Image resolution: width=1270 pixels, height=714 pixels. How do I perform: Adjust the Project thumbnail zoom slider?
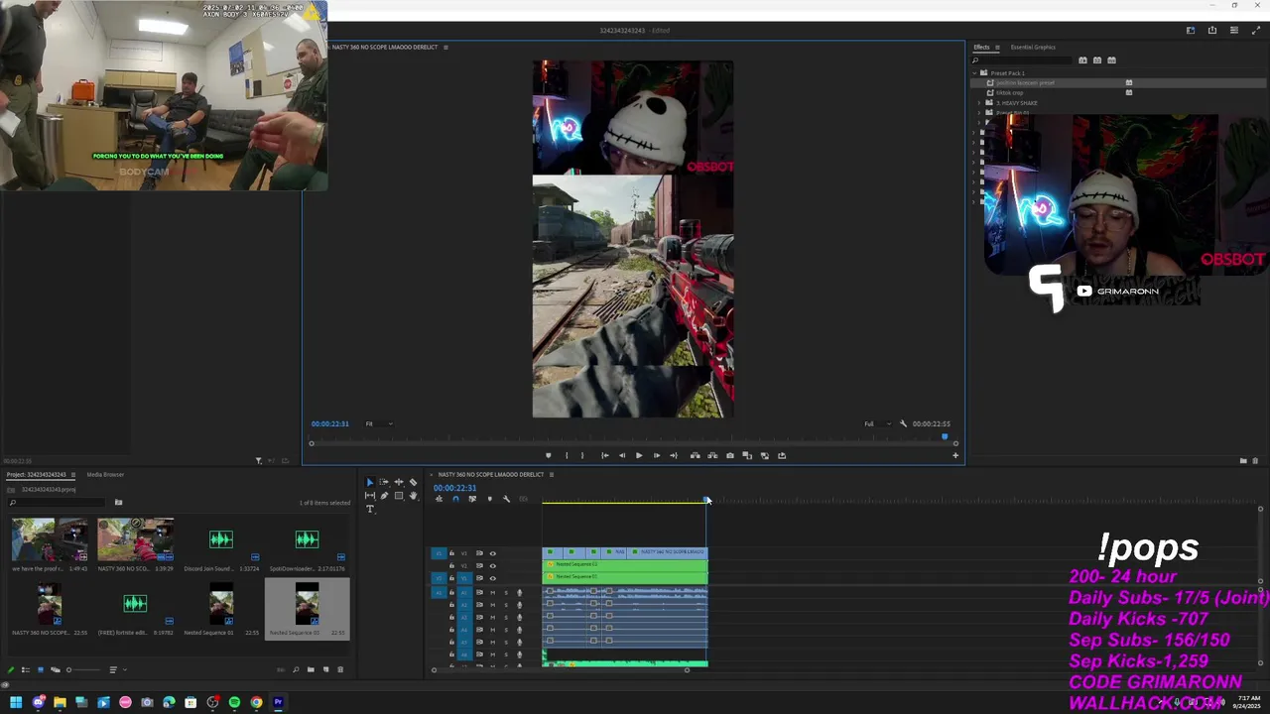[84, 669]
